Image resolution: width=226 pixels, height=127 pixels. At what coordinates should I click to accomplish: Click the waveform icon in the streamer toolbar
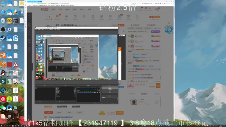(x=66, y=16)
